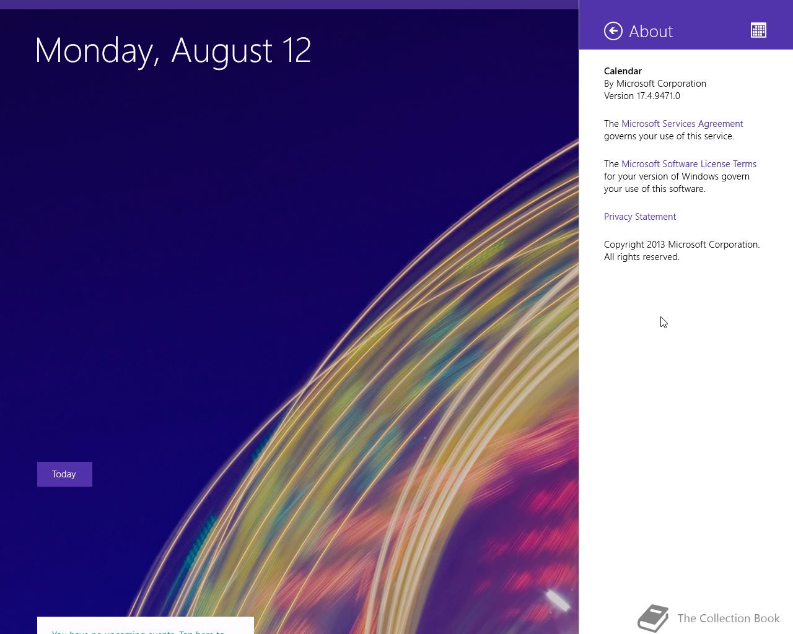
Task: Click the About panel title
Action: click(651, 31)
